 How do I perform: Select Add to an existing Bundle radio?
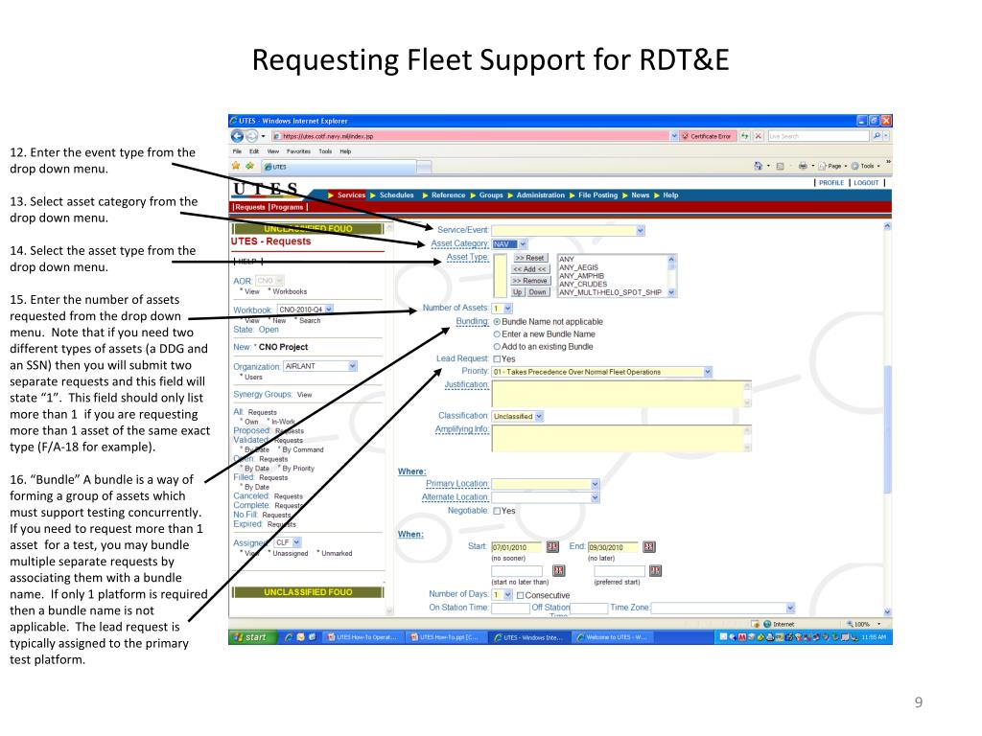pyautogui.click(x=498, y=347)
